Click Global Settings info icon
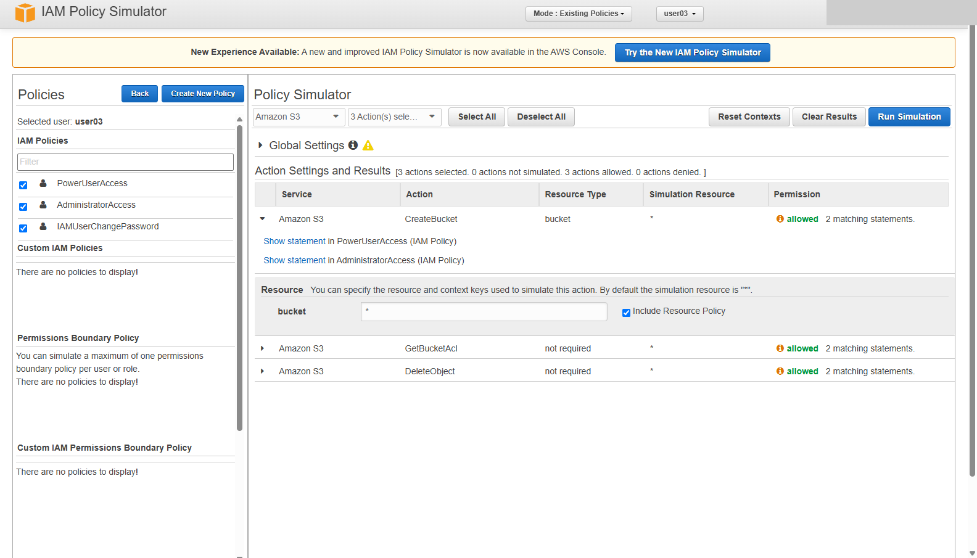The width and height of the screenshot is (977, 558). tap(353, 145)
